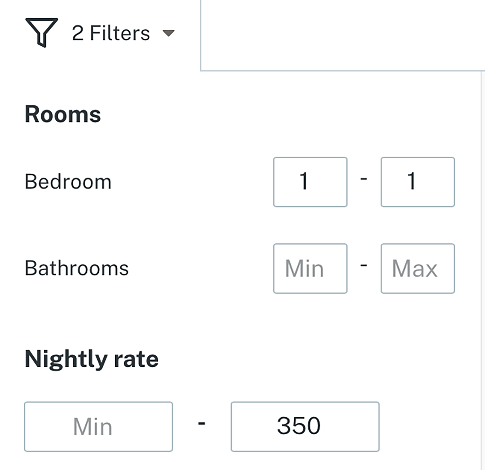Image resolution: width=485 pixels, height=470 pixels.
Task: Click the empty box beside 2 Filters
Action: coord(343,35)
